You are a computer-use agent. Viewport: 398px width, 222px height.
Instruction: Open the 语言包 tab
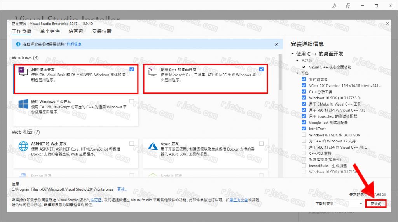click(x=76, y=31)
